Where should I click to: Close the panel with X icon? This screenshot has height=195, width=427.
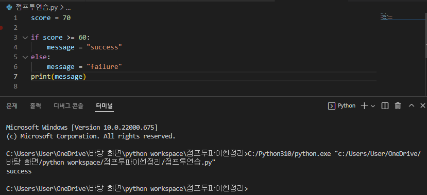(x=423, y=105)
